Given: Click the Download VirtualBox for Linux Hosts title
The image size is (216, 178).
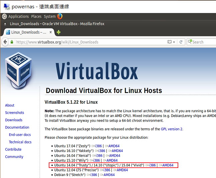Looking at the screenshot, I should point(104,91).
